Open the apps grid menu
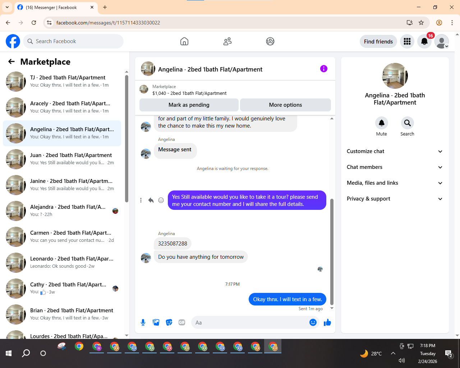Screen dimensions: 460x368 click(407, 41)
